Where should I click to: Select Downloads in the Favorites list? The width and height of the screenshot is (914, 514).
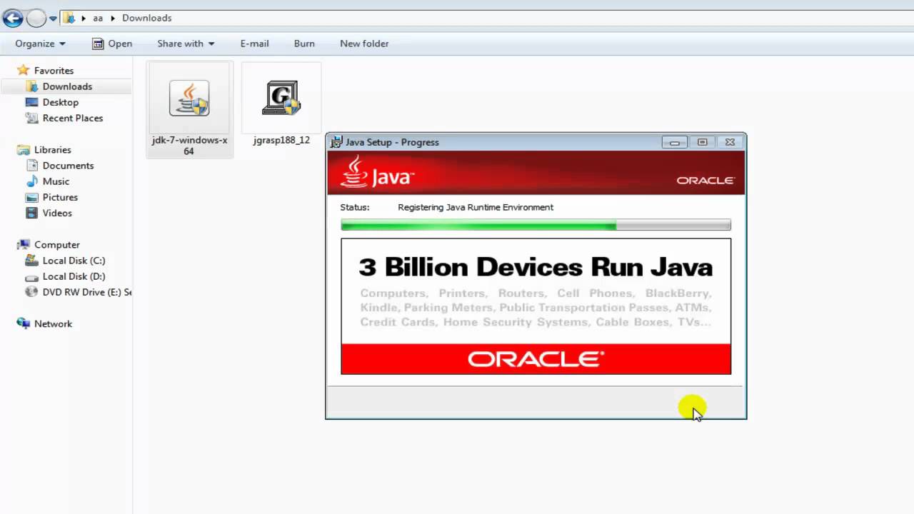click(67, 86)
